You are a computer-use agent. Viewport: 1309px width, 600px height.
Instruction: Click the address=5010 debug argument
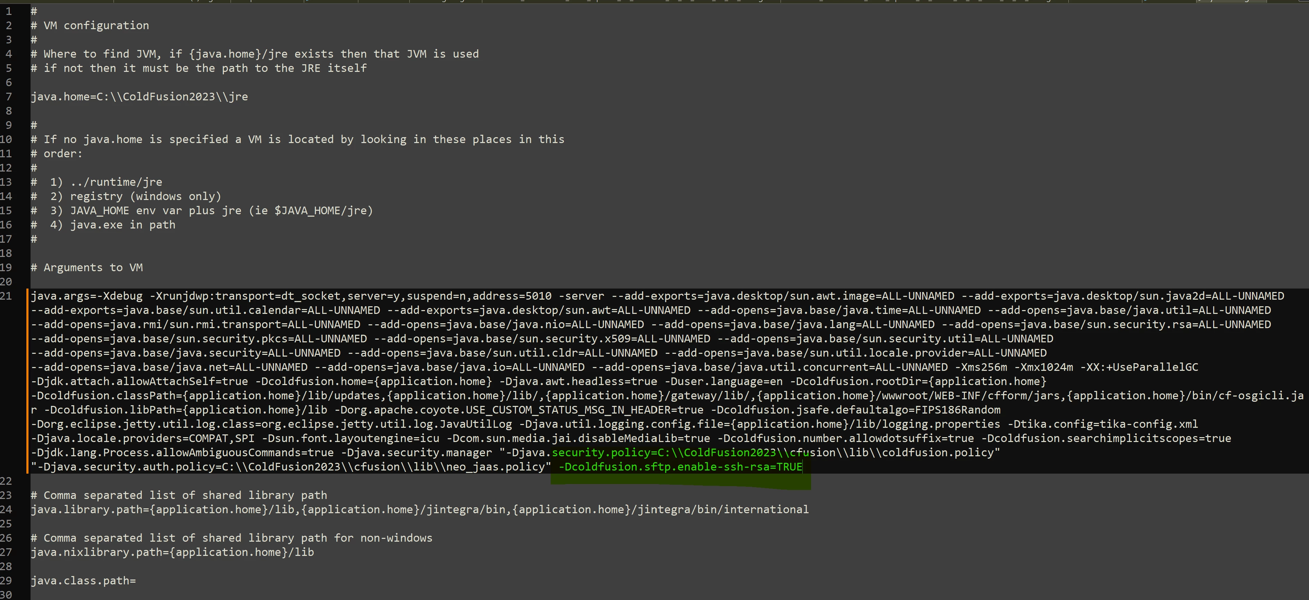[512, 296]
